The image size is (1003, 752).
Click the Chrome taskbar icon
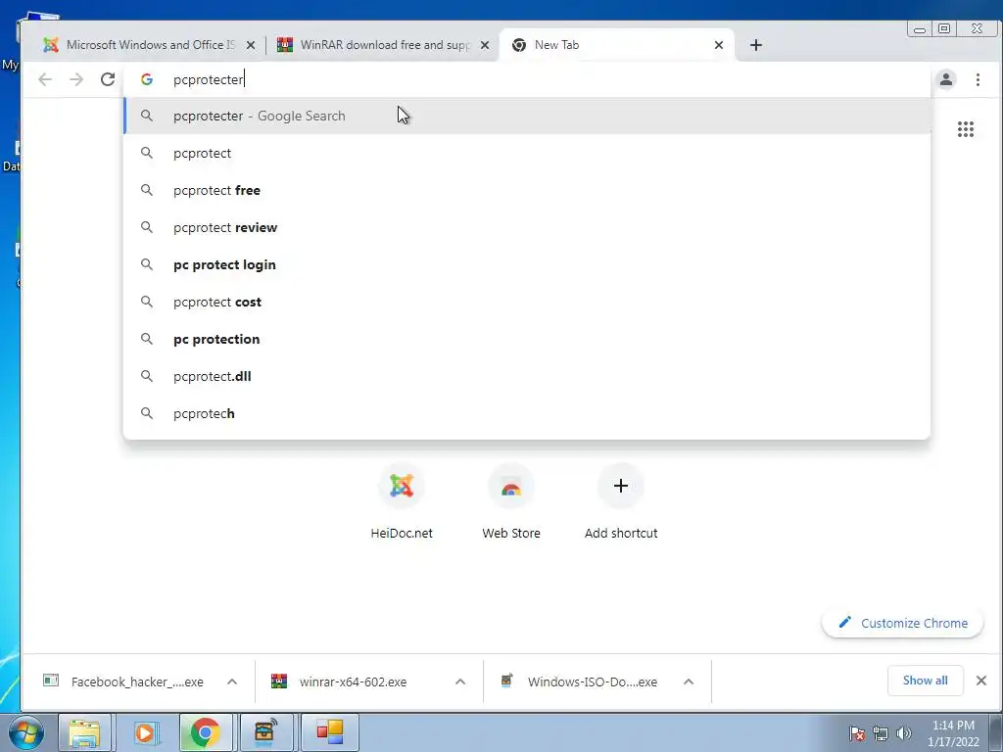tap(205, 732)
